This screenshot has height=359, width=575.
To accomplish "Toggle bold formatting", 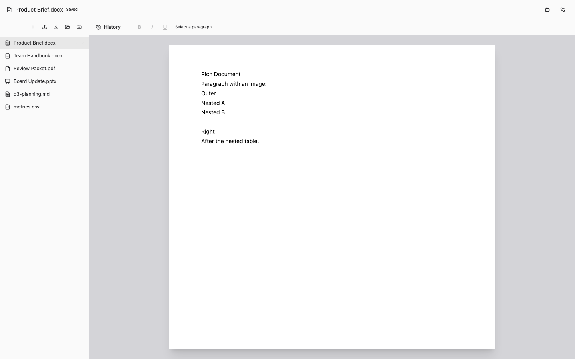I will point(139,27).
